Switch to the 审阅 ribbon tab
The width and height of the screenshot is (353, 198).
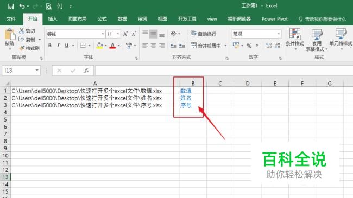coord(142,19)
